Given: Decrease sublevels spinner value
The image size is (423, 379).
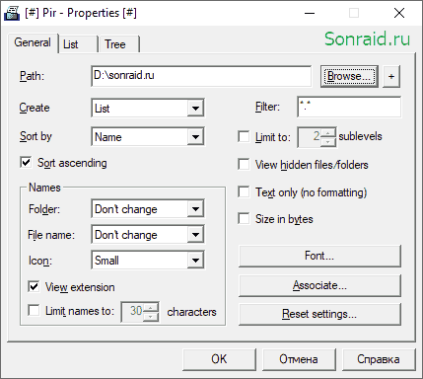Looking at the screenshot, I should tap(328, 141).
